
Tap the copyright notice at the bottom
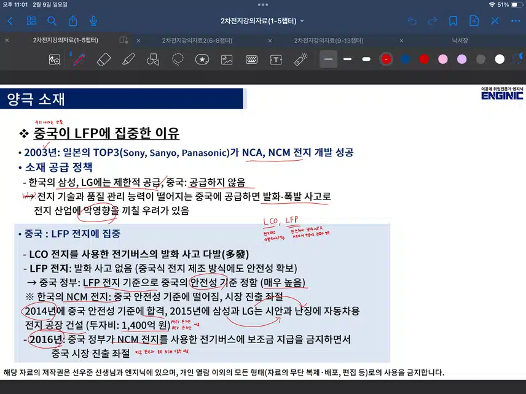224,373
